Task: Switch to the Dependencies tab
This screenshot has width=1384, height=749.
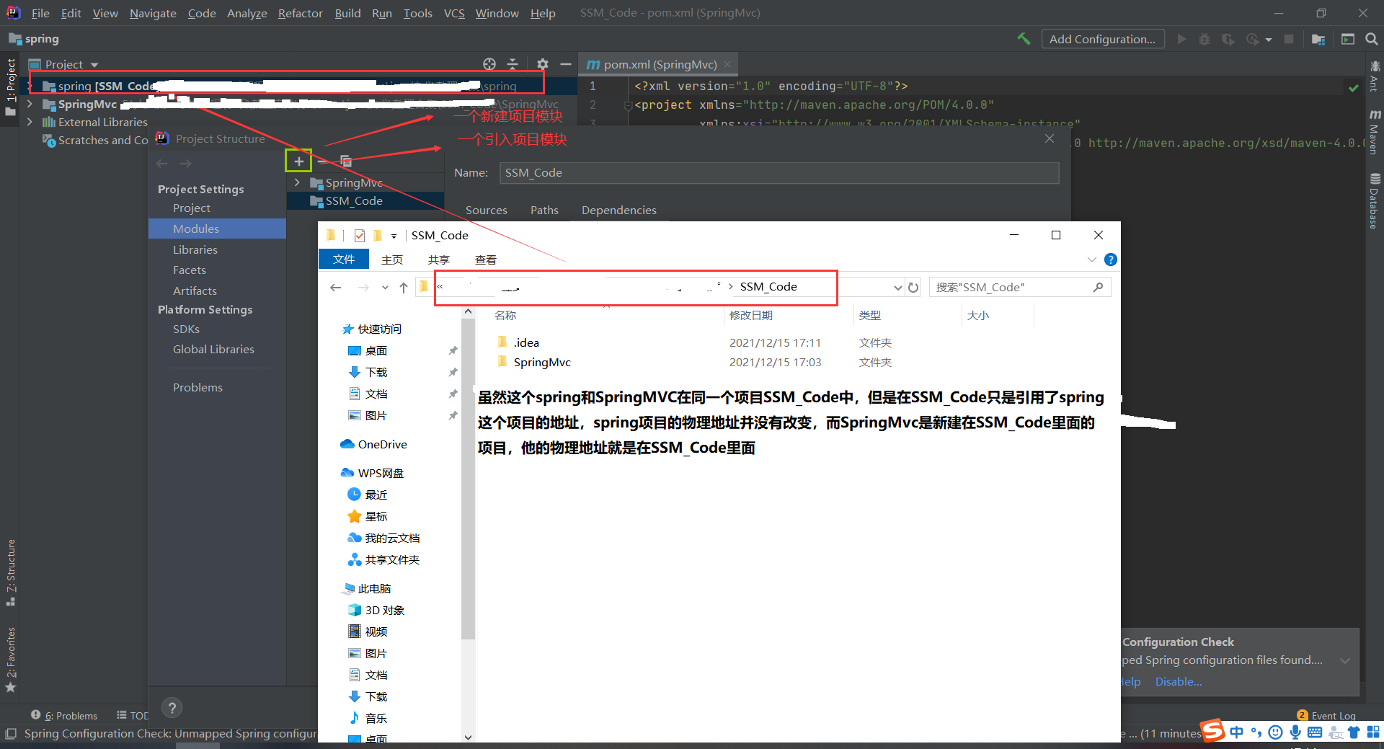Action: click(x=619, y=210)
